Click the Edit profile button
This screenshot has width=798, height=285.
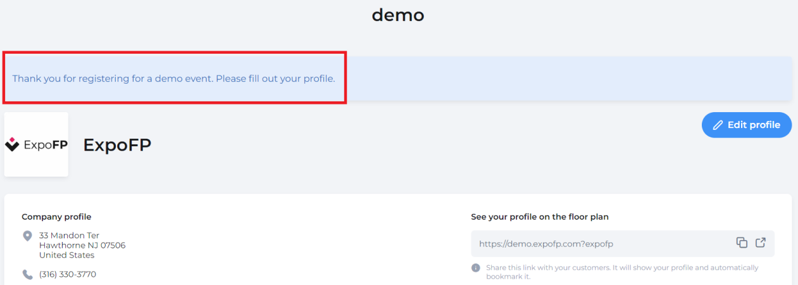[x=747, y=125]
